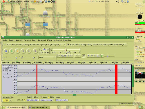Viewport: 145px width, 109px height.
Task: Select the Multi-tool asterisk icon
Action: tap(48, 53)
